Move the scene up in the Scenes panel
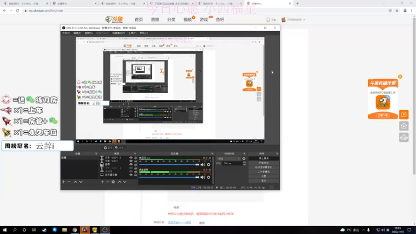This screenshot has height=234, width=416. [x=75, y=182]
